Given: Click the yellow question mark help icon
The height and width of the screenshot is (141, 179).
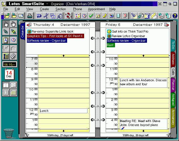Looking at the screenshot, I should tap(175, 16).
